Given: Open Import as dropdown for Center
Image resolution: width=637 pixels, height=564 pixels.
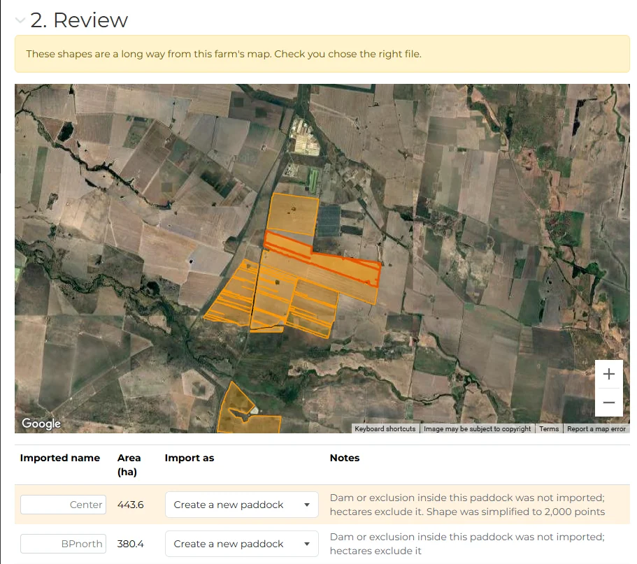Looking at the screenshot, I should click(x=242, y=505).
